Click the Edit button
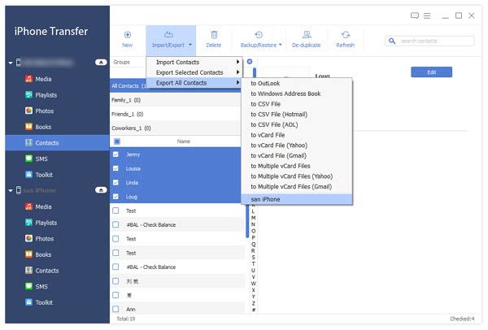This screenshot has height=330, width=488. click(x=431, y=72)
